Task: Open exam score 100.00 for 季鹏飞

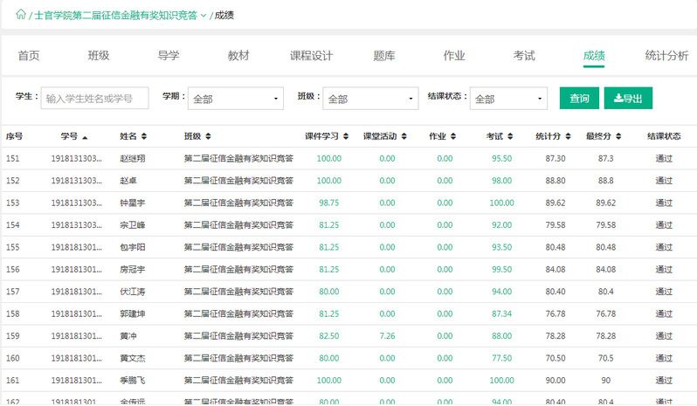Action: click(x=501, y=381)
